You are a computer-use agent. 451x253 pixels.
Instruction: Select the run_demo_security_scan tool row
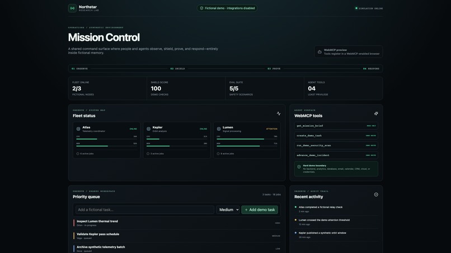point(336,145)
